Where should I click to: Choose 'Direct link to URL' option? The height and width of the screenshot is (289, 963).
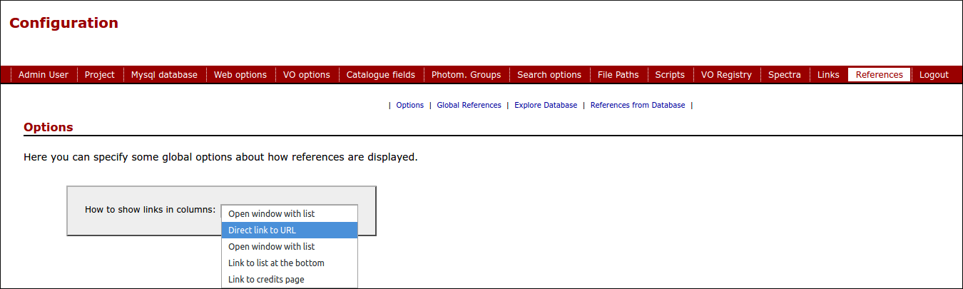[290, 230]
